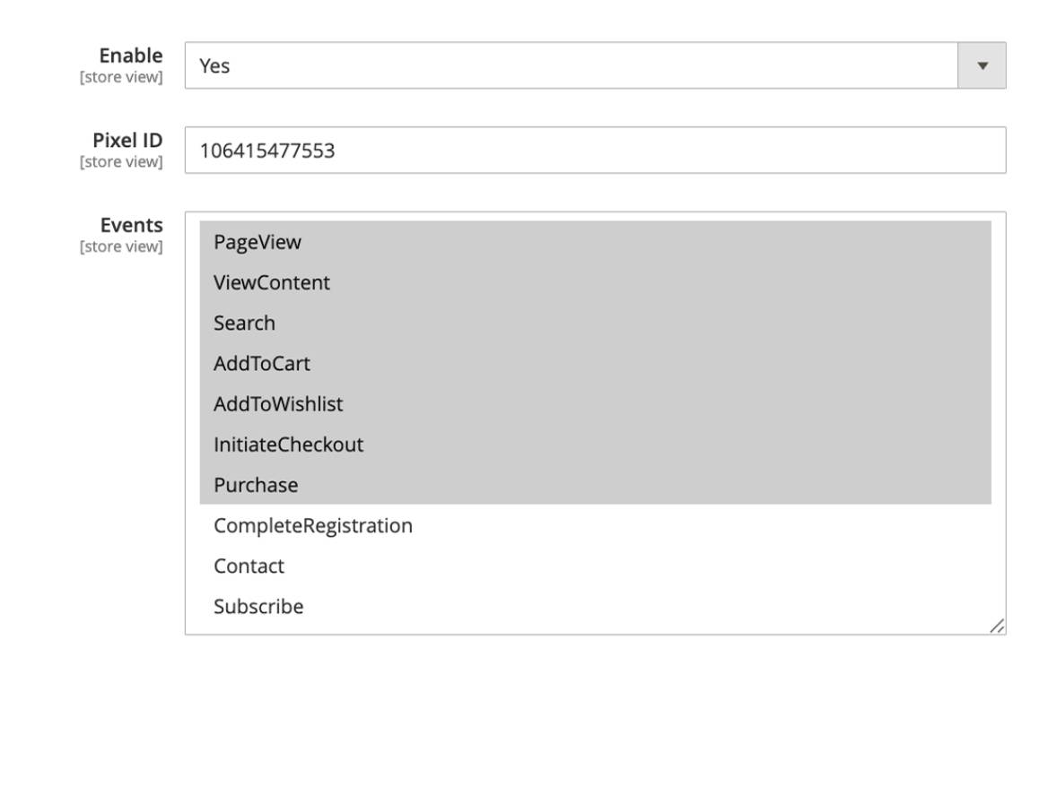Select InitiateCheckout event option
Image resolution: width=1048 pixels, height=795 pixels.
pos(596,445)
